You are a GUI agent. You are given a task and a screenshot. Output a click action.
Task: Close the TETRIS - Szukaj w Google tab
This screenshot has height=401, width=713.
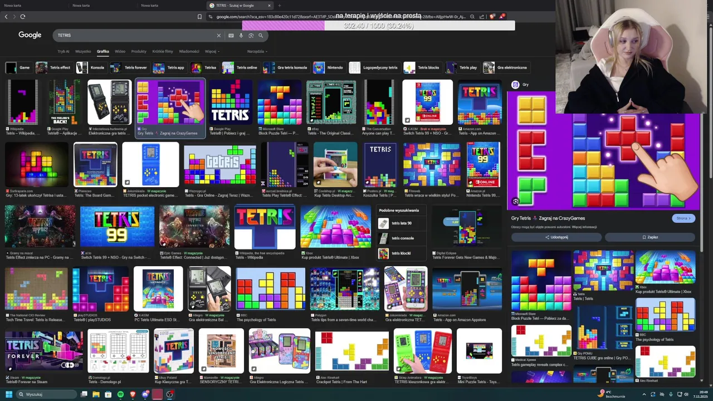269,6
